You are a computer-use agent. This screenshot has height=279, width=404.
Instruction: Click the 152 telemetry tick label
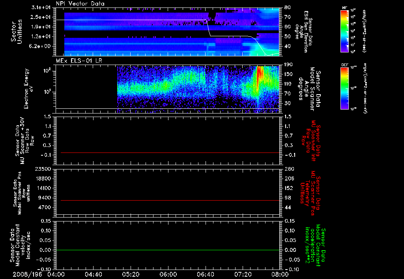tap(288, 188)
